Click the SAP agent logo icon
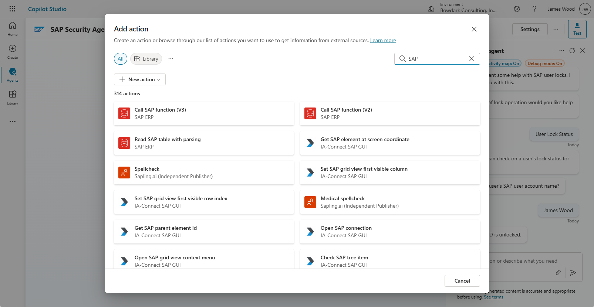 point(39,29)
